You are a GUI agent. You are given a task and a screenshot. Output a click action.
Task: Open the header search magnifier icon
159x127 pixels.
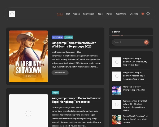148,14
